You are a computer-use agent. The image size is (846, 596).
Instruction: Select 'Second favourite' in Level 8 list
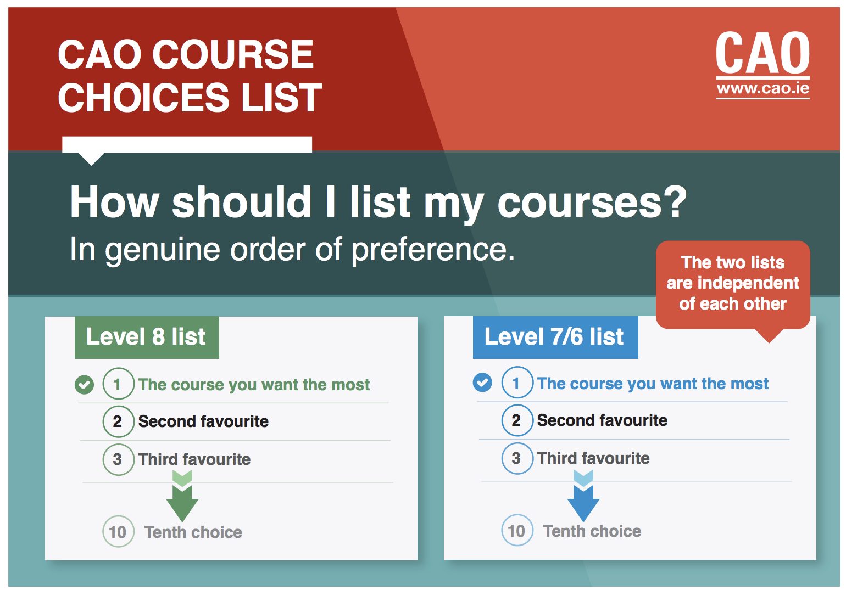click(204, 421)
